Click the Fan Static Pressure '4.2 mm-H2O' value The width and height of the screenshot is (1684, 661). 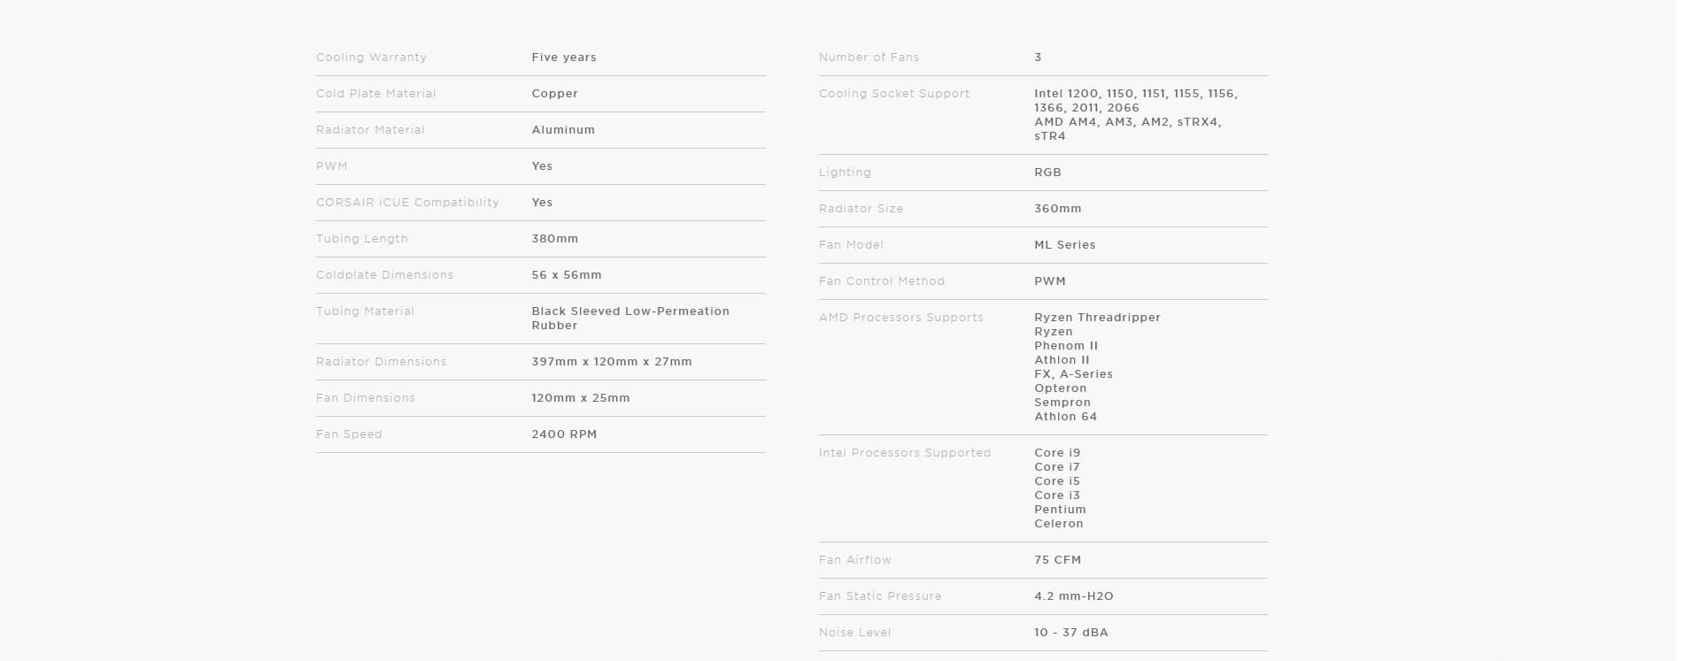click(1073, 596)
